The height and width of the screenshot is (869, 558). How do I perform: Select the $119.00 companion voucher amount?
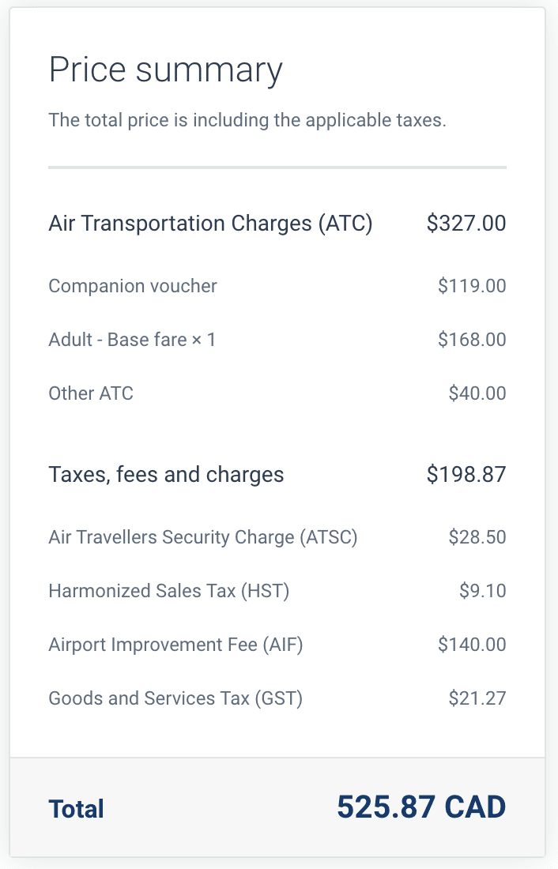[x=472, y=286]
